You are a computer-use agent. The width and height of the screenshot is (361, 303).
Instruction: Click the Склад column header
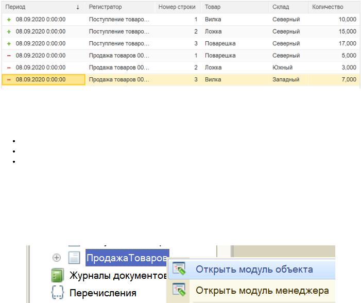click(x=281, y=7)
